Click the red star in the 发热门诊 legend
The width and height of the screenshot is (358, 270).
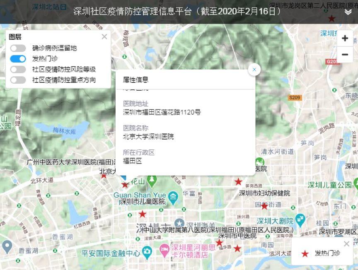[305, 253]
